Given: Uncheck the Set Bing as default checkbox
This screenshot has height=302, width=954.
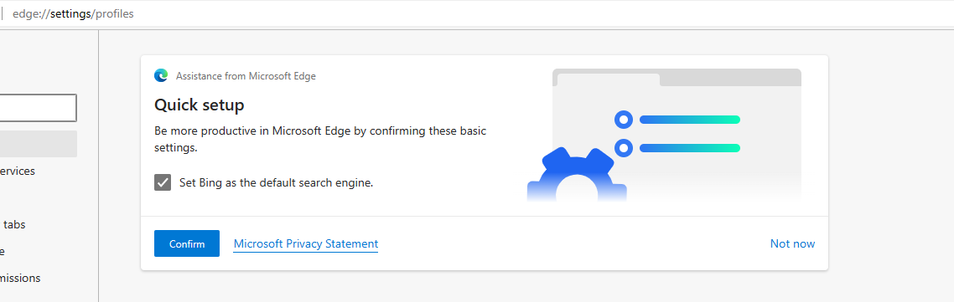Looking at the screenshot, I should coord(163,182).
